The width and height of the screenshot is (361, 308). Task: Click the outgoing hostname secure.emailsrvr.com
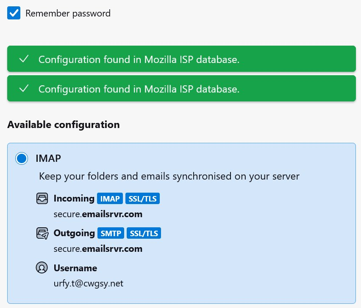(98, 249)
